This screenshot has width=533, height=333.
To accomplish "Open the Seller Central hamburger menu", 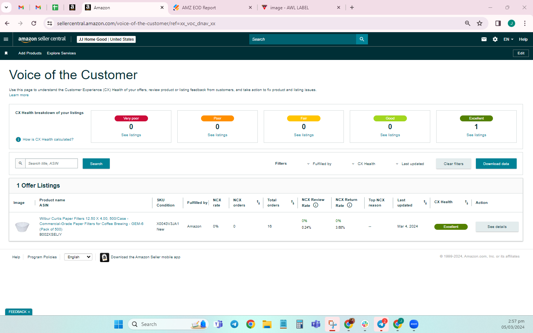I will pos(6,39).
